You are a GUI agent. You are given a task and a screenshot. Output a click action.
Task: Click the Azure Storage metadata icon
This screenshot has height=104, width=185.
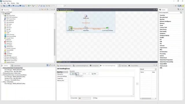(5, 35)
